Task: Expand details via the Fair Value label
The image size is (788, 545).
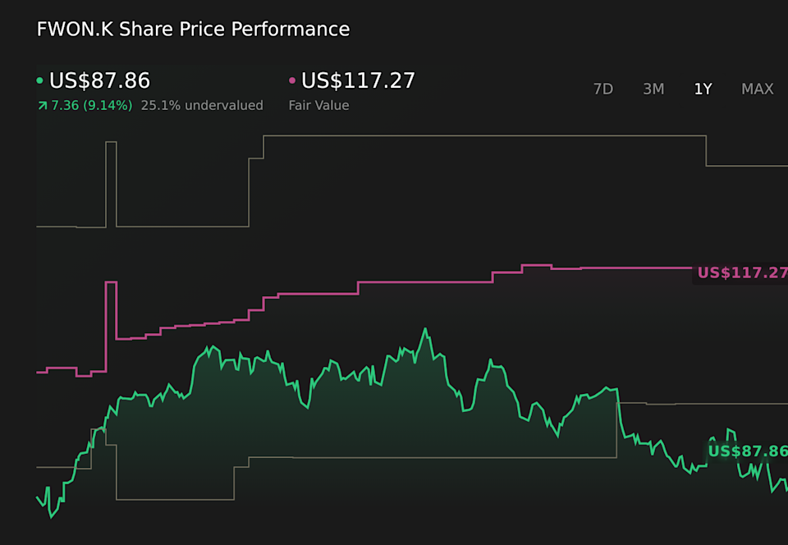Action: pos(318,105)
